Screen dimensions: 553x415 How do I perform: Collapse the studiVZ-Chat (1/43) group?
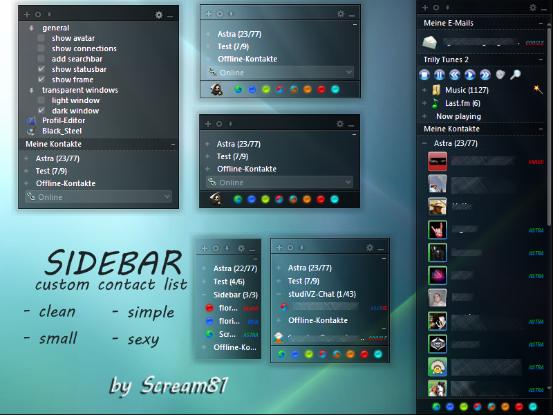click(279, 294)
